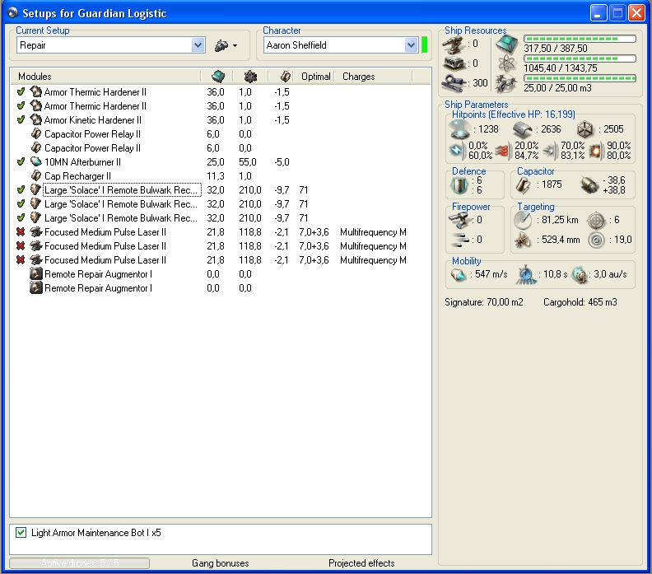
Task: Click the powergrid icon beside 1045,40 / 1343,75
Action: click(507, 63)
